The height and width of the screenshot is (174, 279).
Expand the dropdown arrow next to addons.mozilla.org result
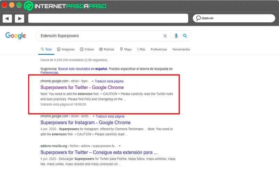(120, 146)
